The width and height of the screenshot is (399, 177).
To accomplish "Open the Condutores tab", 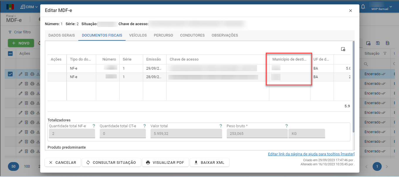I will pyautogui.click(x=192, y=35).
